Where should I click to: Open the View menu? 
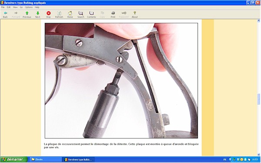15,7
